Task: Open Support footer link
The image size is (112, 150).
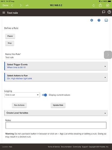Action: pos(85,147)
